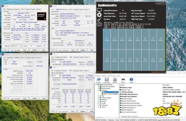This screenshot has width=186, height=121.
Task: Open the Help menu in HWiNFO
Action: click(x=118, y=76)
